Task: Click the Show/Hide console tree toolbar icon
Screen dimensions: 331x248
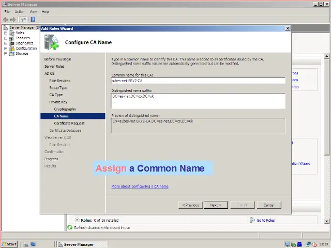Action: click(x=23, y=20)
